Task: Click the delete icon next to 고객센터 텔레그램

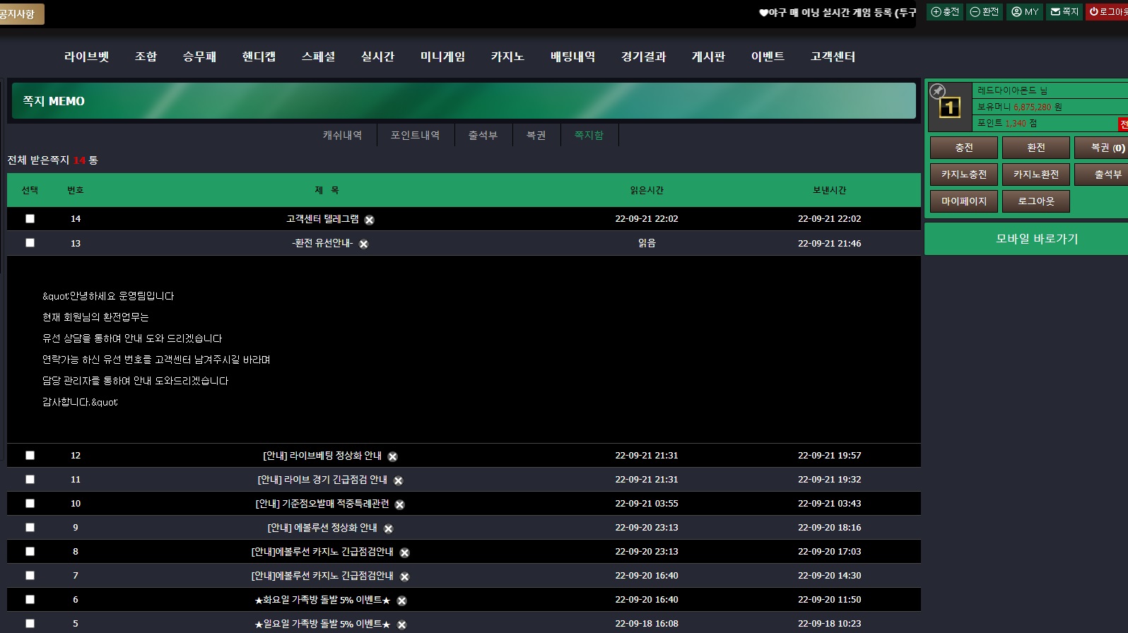Action: tap(369, 220)
